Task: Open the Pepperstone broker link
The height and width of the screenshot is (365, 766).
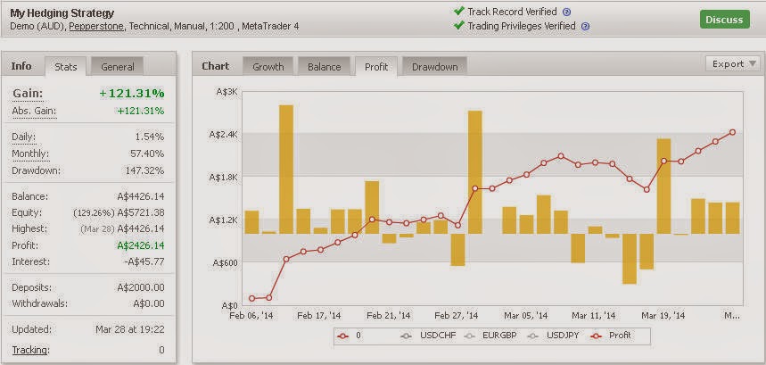Action: point(96,27)
